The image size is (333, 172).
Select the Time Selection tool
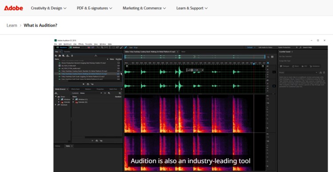pos(110,47)
